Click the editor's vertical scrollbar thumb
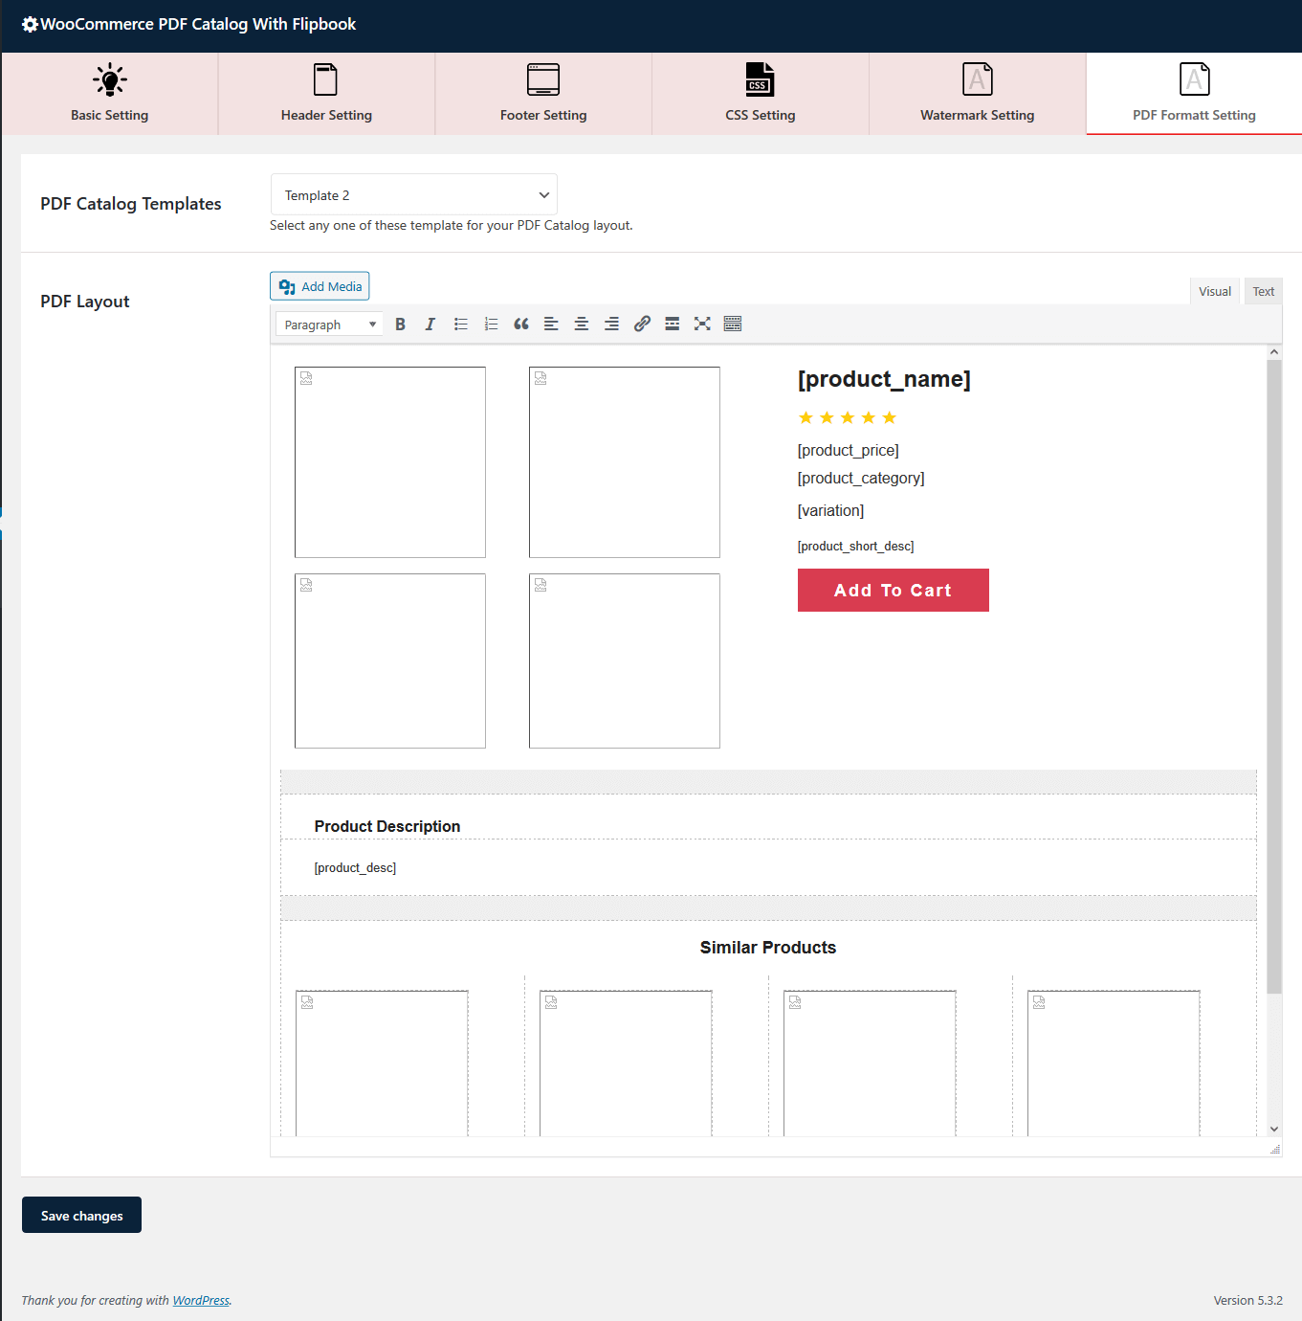Screen dimensions: 1302x1321 [x=1274, y=677]
